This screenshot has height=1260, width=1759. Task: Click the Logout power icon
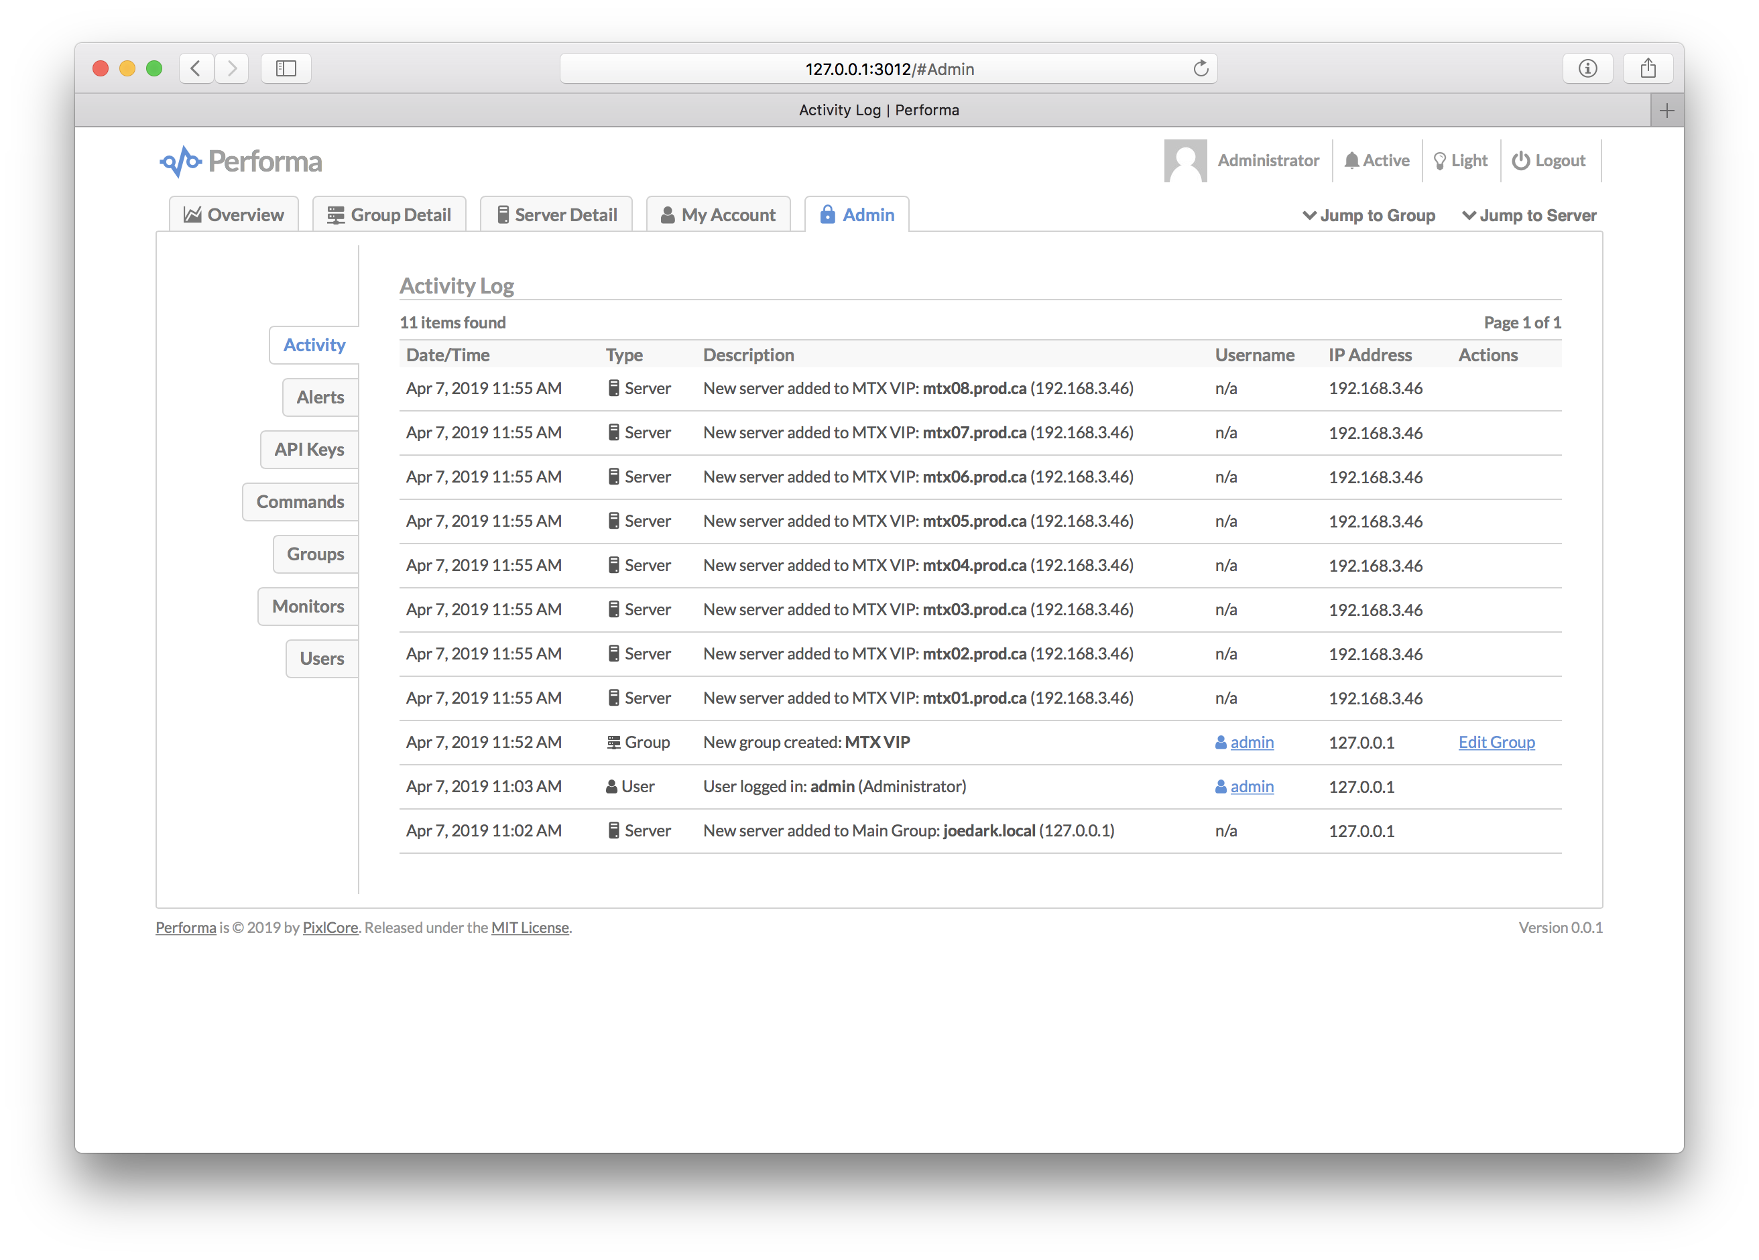click(x=1520, y=160)
